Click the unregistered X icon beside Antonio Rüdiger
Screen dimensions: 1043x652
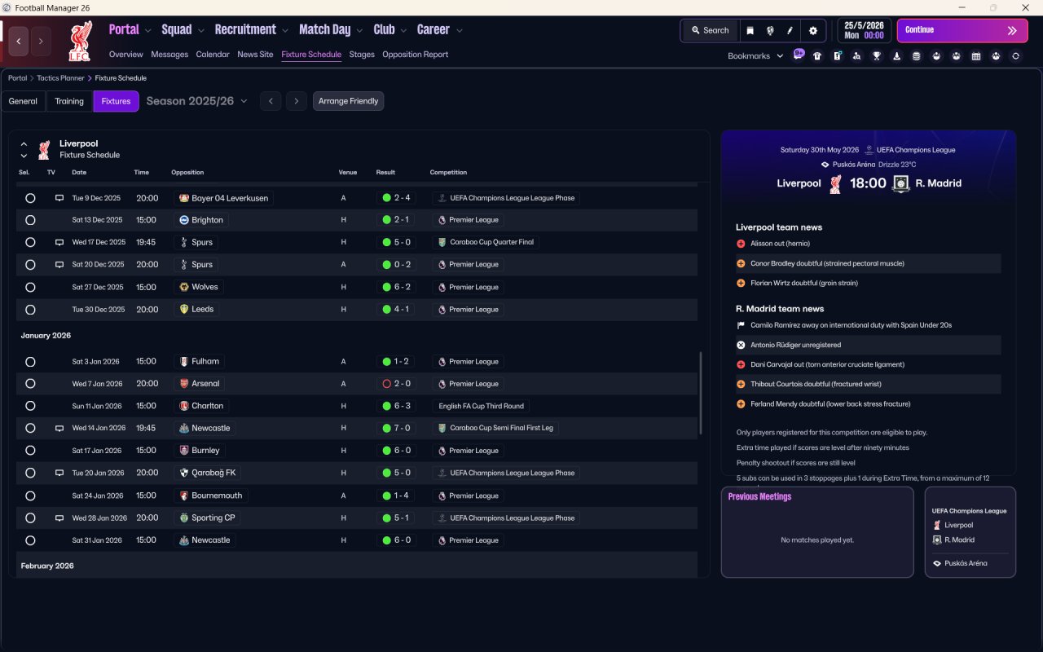pyautogui.click(x=741, y=345)
